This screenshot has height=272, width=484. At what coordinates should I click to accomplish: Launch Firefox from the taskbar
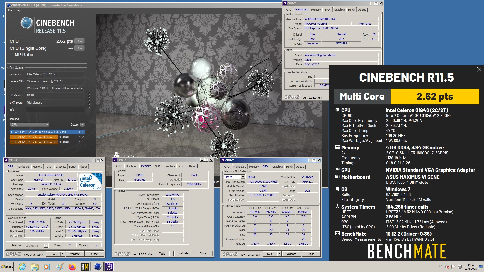coord(72,266)
